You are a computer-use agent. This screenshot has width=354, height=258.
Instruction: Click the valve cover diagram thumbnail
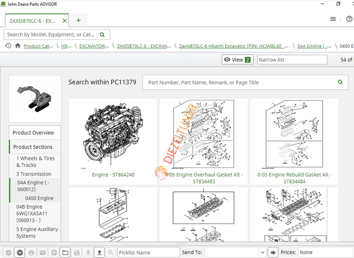tap(113, 214)
